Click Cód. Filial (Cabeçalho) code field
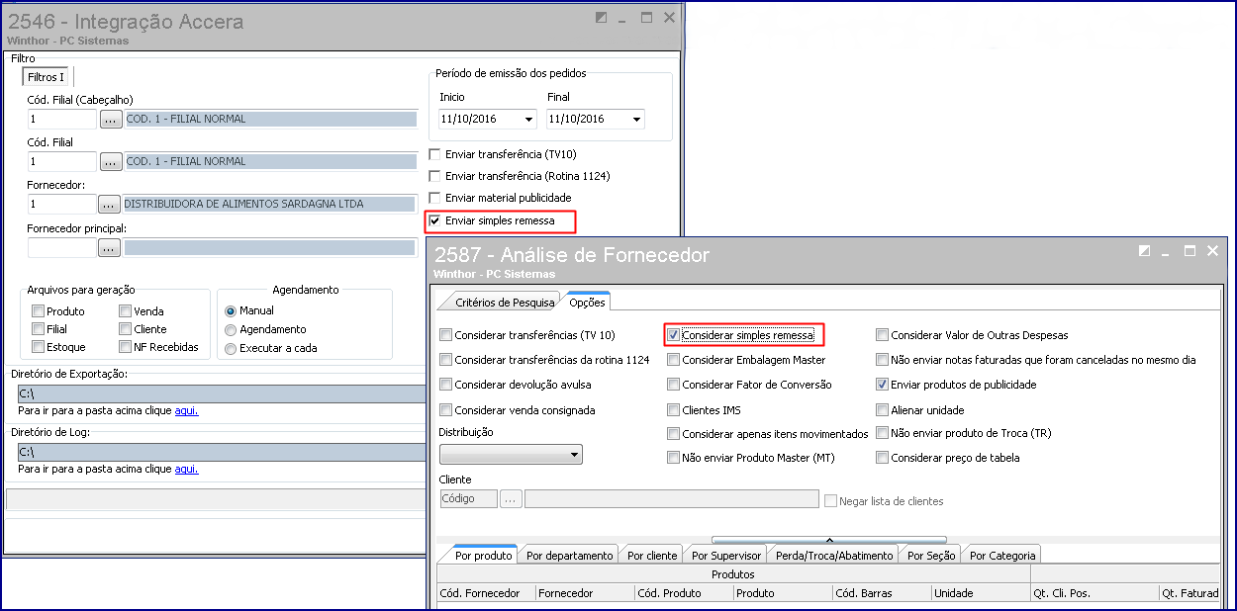 pos(62,119)
